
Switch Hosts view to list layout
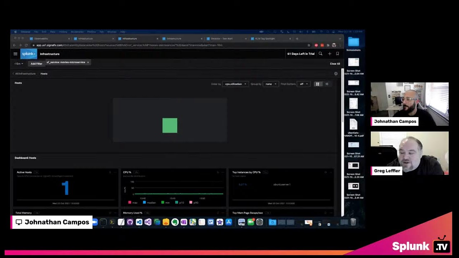(x=327, y=84)
